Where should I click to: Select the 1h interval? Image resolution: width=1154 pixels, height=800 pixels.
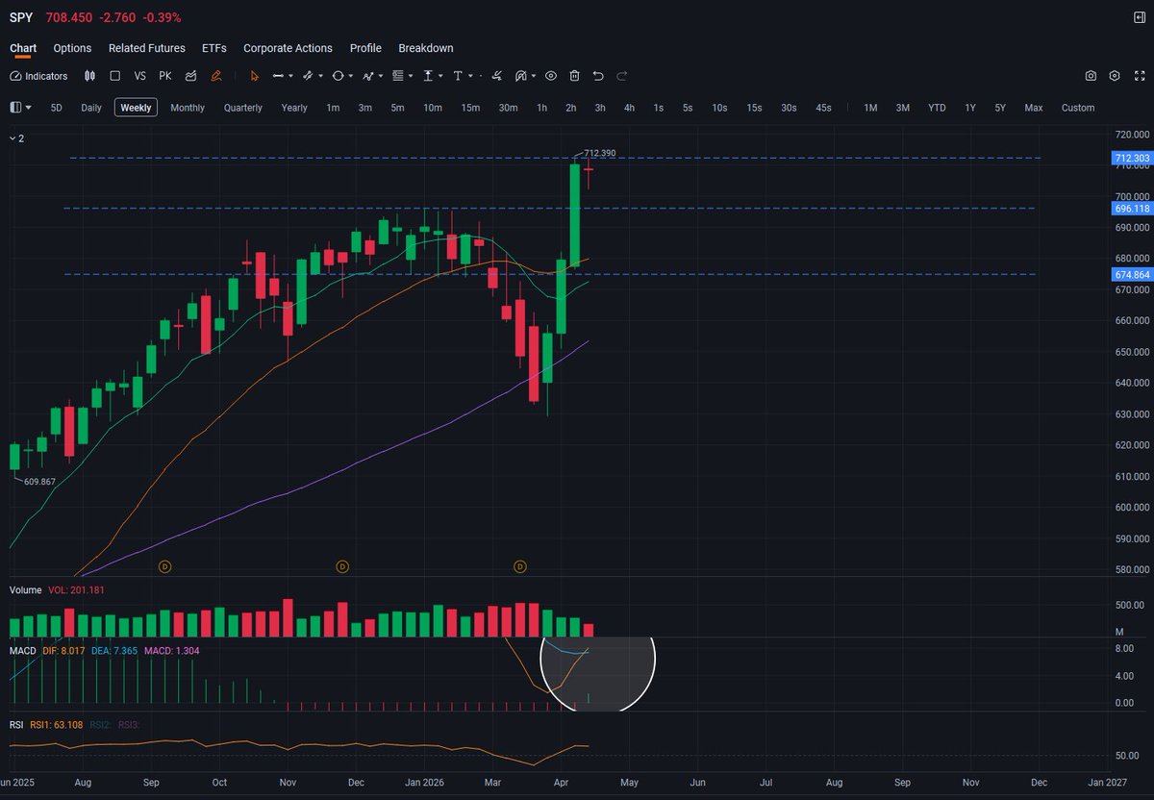point(542,108)
